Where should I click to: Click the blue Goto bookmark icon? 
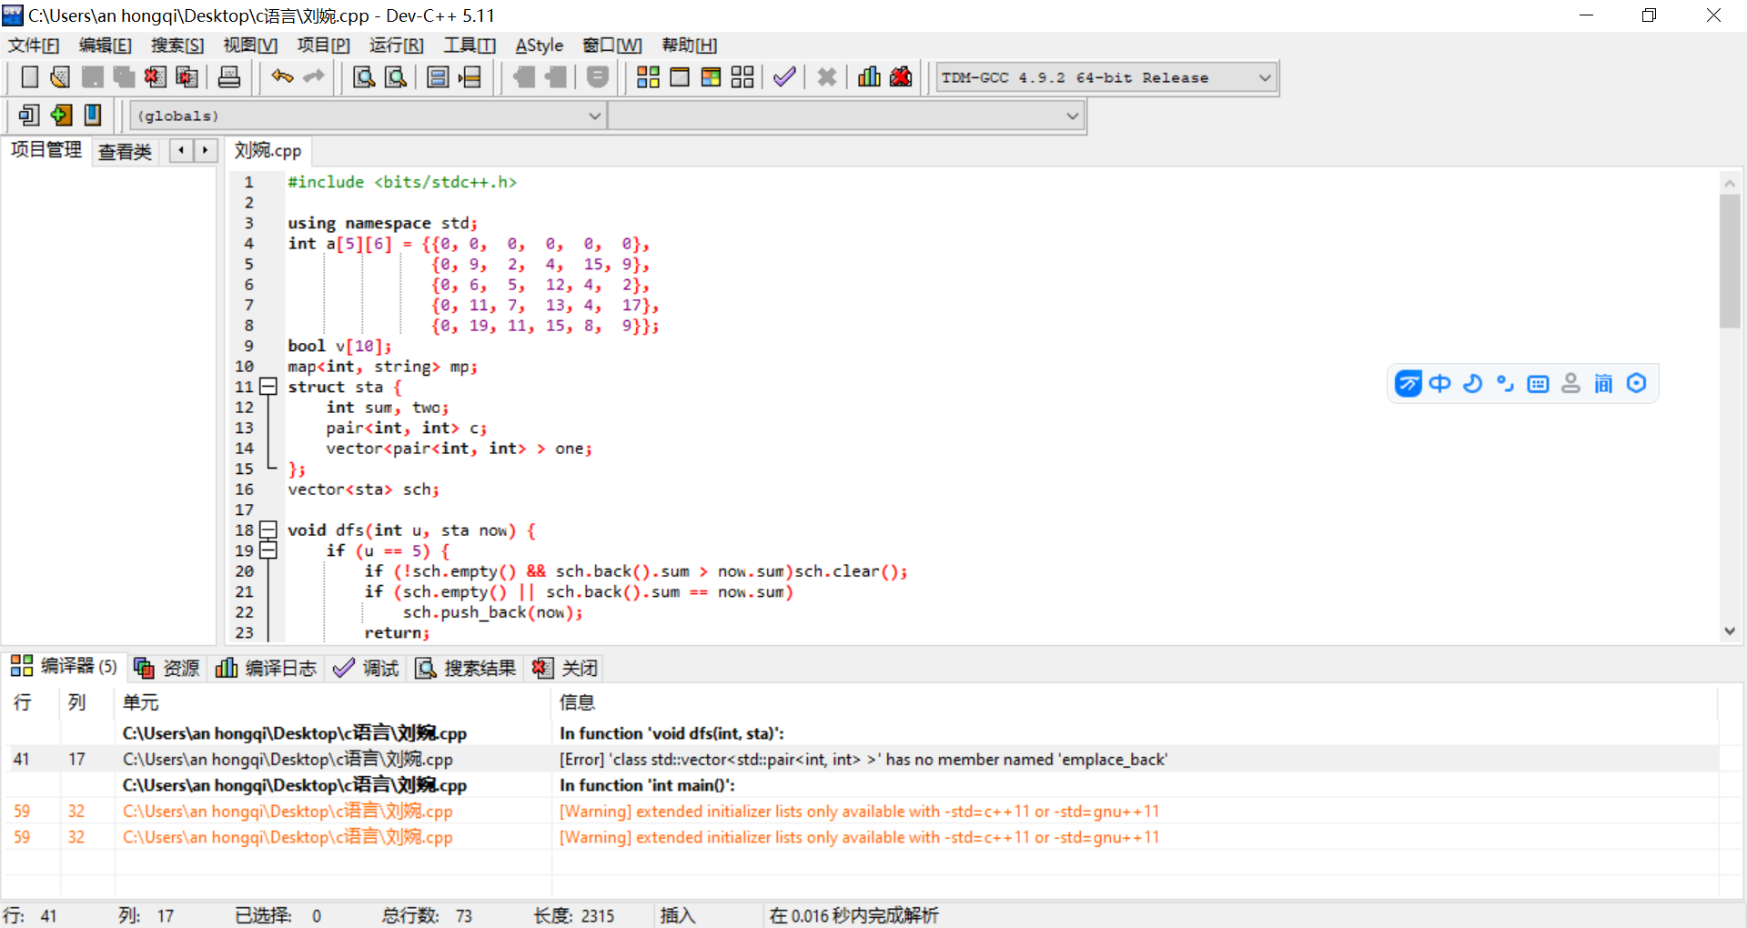pyautogui.click(x=93, y=116)
